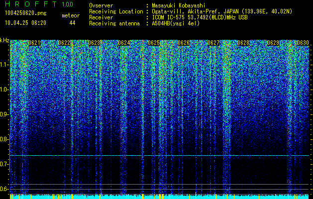Click the Ovserver label
The image size is (313, 199).
click(x=101, y=6)
